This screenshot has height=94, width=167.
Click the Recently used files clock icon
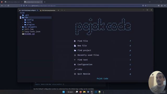(x=75, y=55)
